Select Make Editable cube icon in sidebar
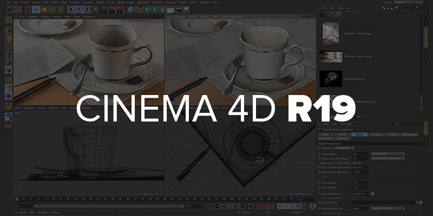This screenshot has height=216, width=433. click(x=9, y=30)
